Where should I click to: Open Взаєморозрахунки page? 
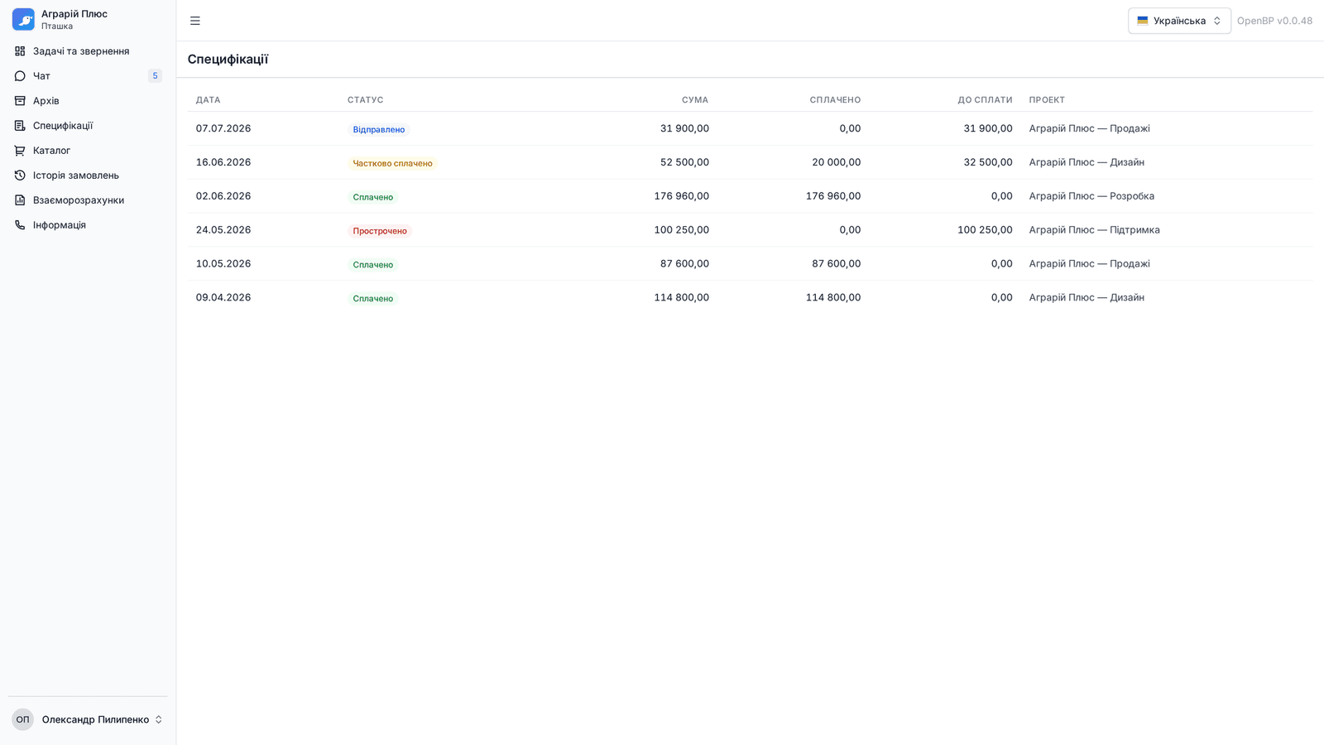(x=88, y=200)
